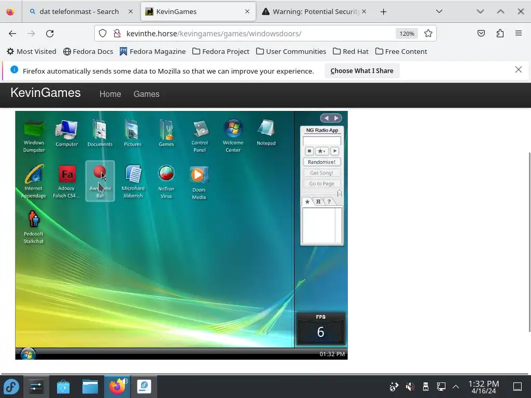
Task: Click the KevinGames site title
Action: 46,93
